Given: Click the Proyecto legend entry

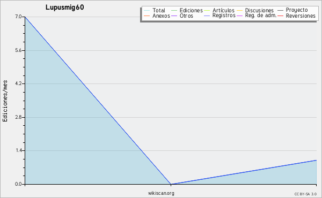Looking at the screenshot, I should click(x=292, y=10).
